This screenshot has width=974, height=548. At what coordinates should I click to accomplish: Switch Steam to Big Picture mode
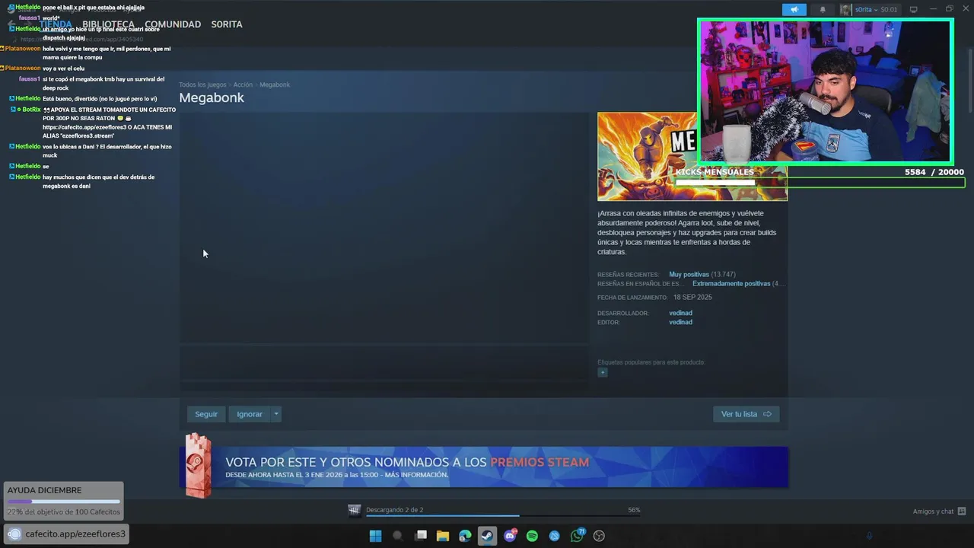tap(914, 9)
